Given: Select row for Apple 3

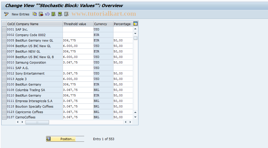Looking at the screenshot, I should pyautogui.click(x=4, y=79).
